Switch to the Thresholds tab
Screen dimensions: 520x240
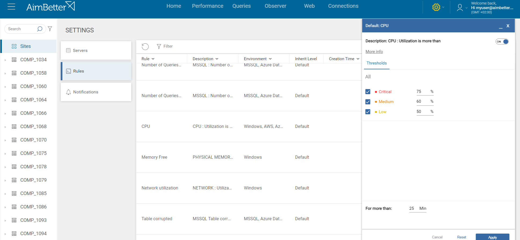[377, 63]
